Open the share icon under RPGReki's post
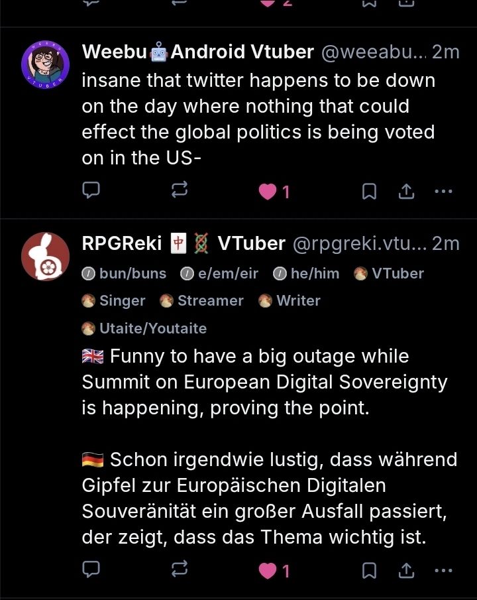Viewport: 477px width, 600px height. click(405, 569)
